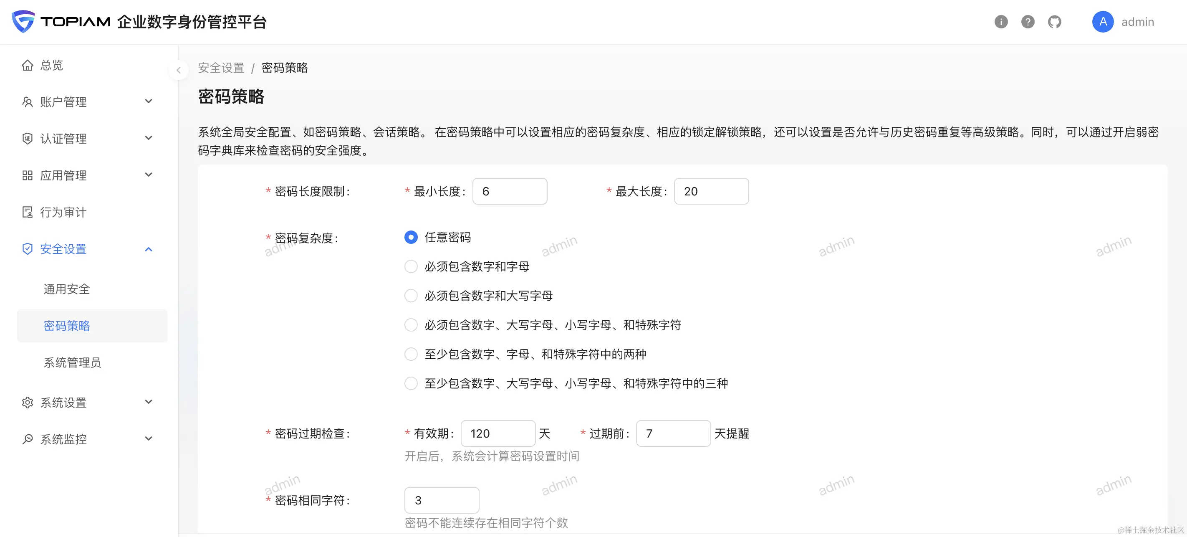The width and height of the screenshot is (1187, 537).
Task: Click the TOPIAM shield logo
Action: 23,22
